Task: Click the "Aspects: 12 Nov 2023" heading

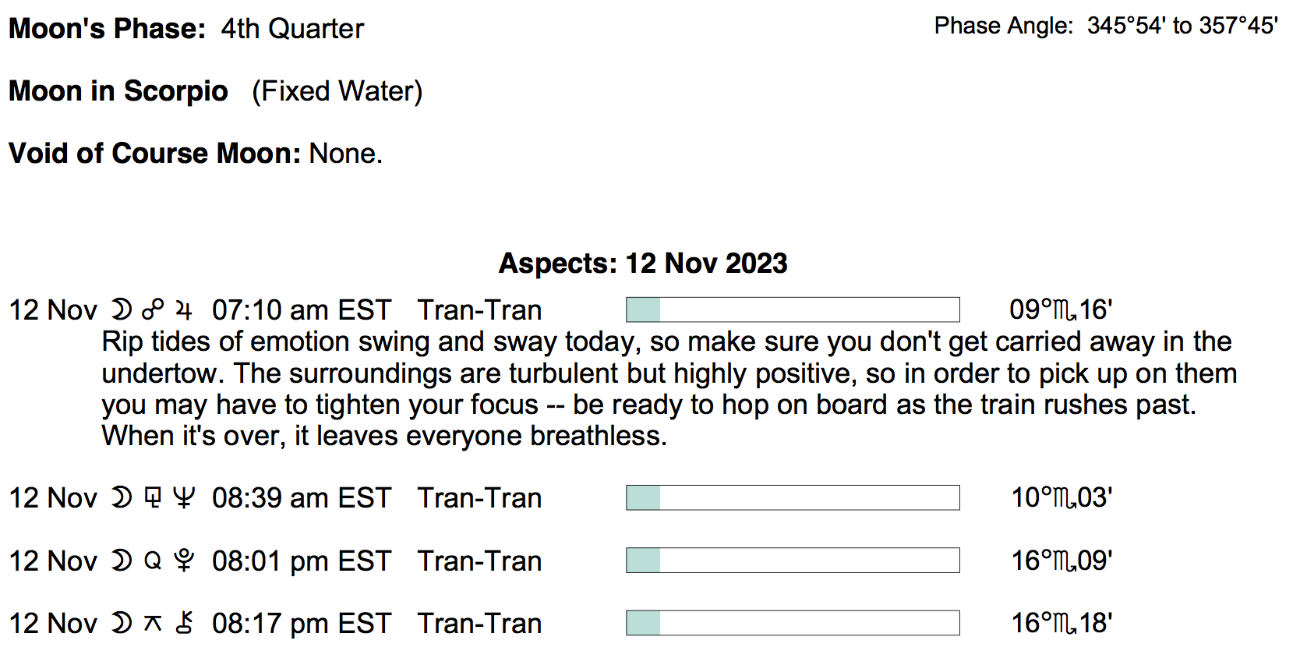Action: coord(643,264)
